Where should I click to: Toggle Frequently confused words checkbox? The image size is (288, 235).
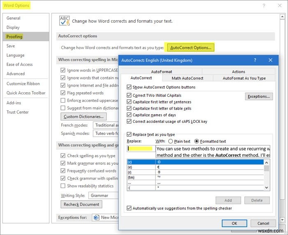click(x=63, y=171)
